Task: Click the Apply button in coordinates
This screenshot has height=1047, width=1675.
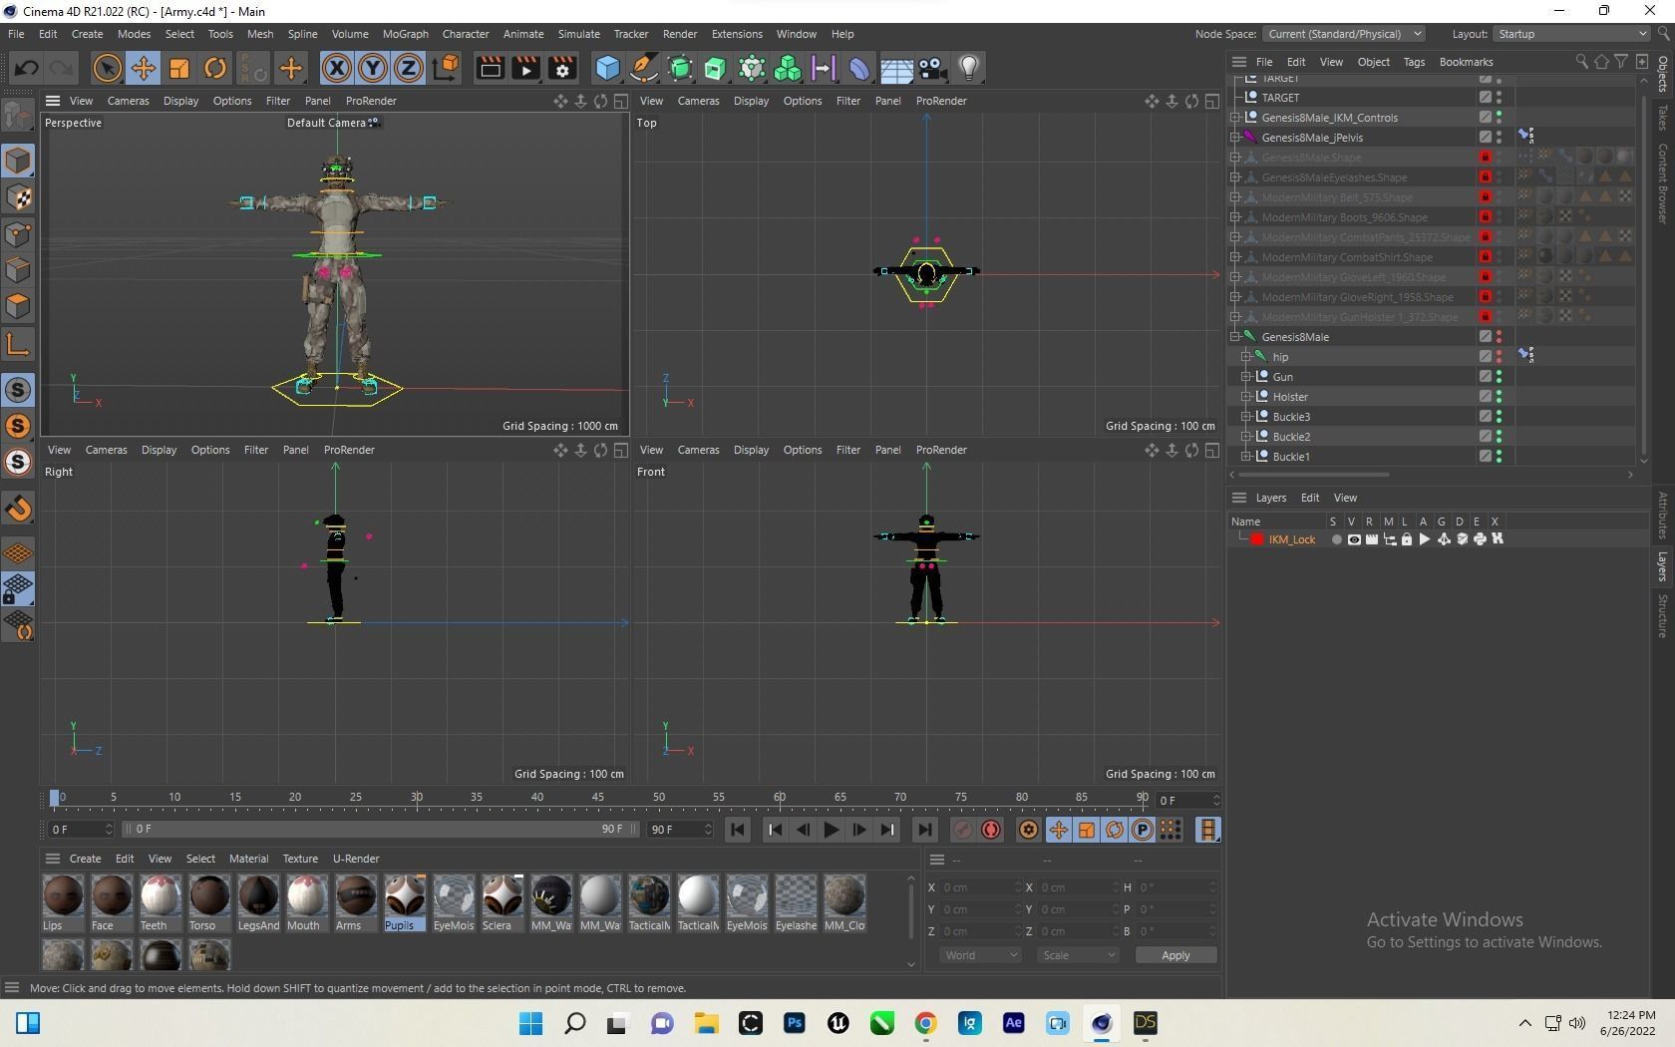Action: tap(1175, 955)
